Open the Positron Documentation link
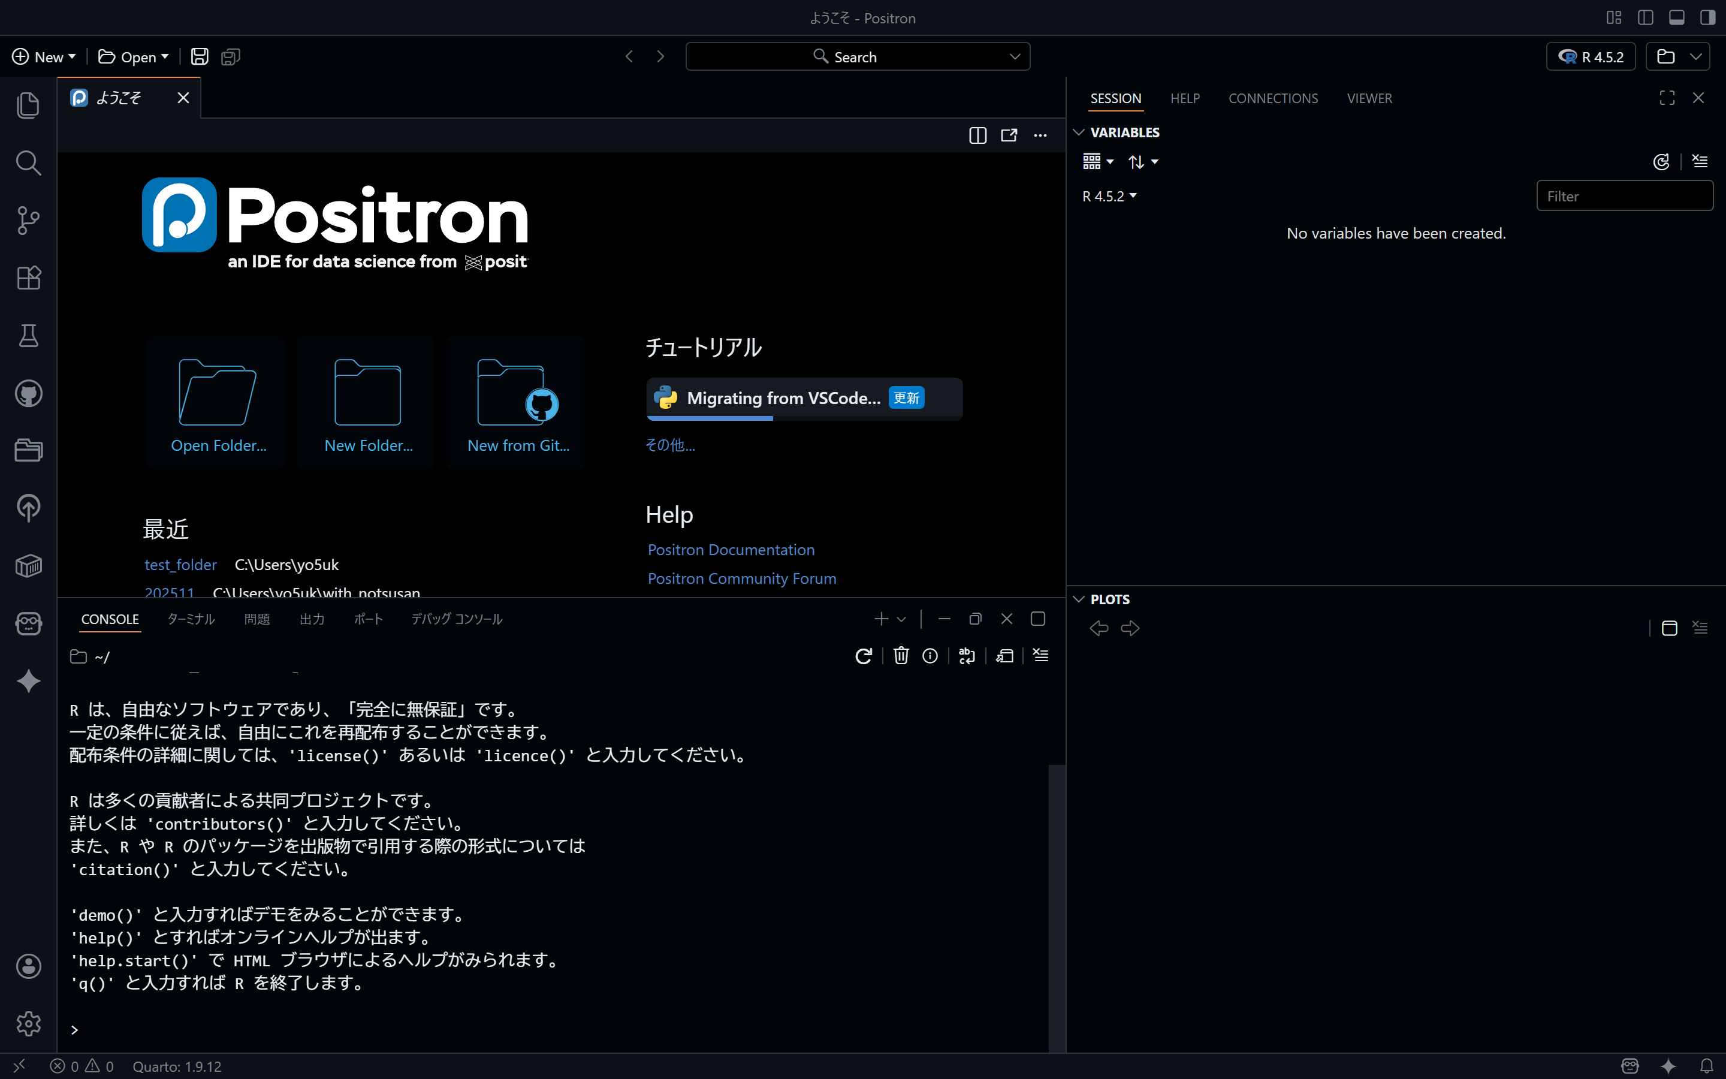Image resolution: width=1726 pixels, height=1079 pixels. click(731, 550)
